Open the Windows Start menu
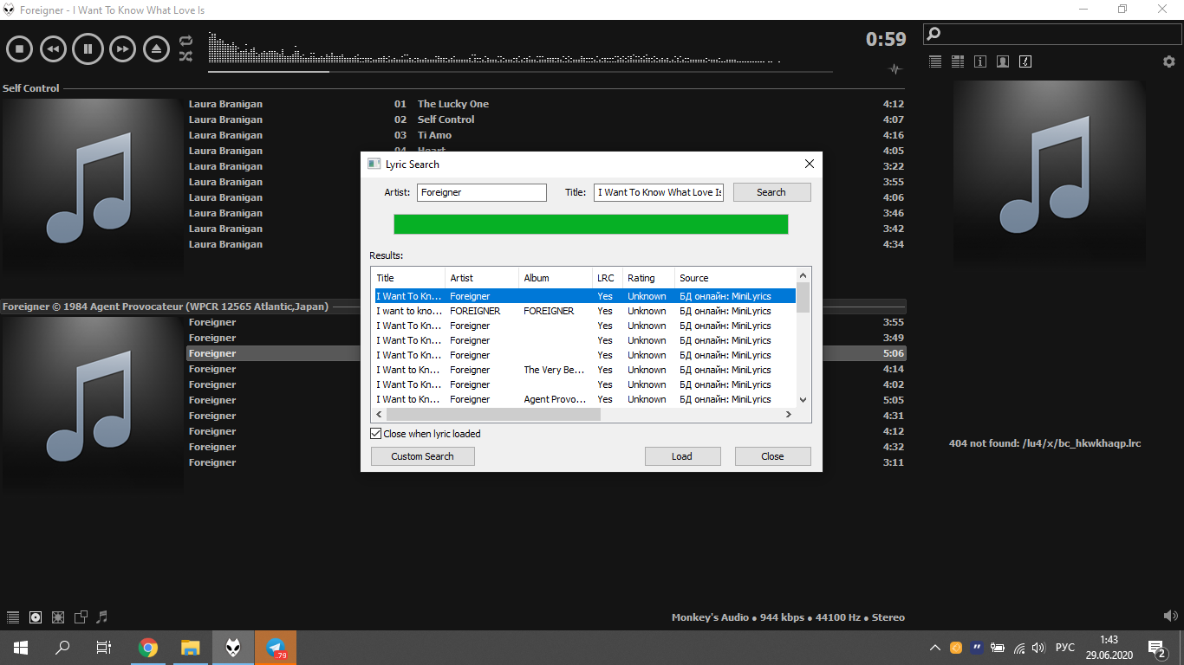 pos(21,648)
